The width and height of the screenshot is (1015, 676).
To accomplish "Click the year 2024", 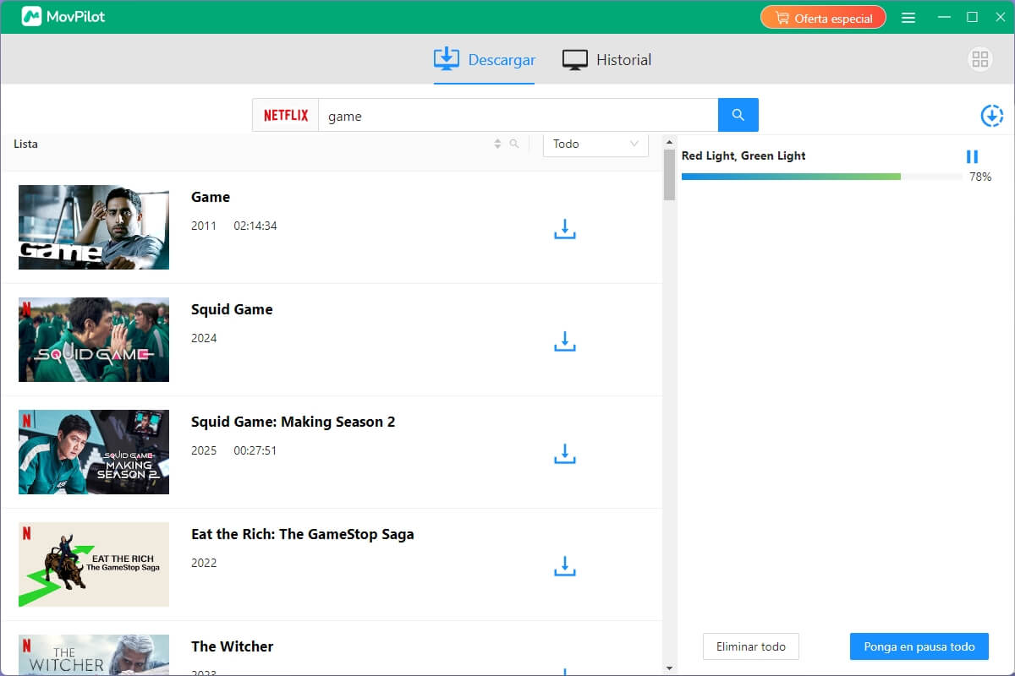I will pos(204,338).
